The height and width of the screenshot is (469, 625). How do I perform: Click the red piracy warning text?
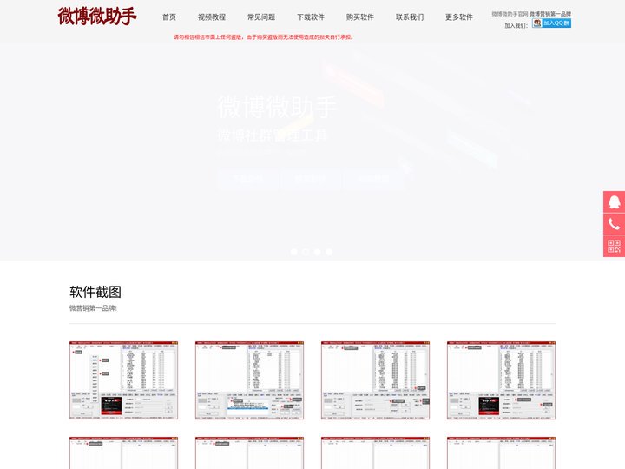[x=264, y=37]
